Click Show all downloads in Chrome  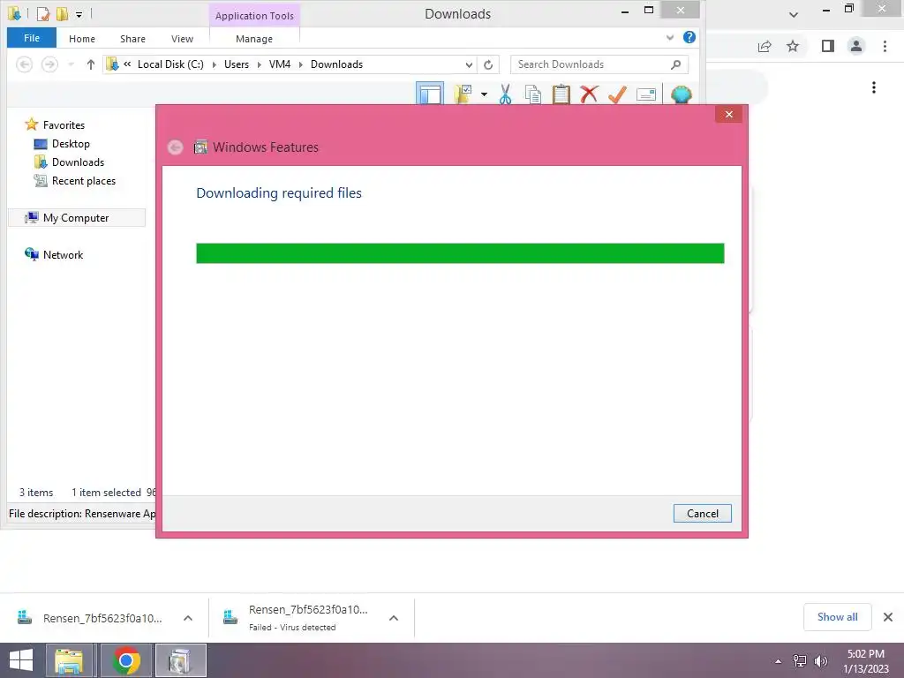pos(837,617)
